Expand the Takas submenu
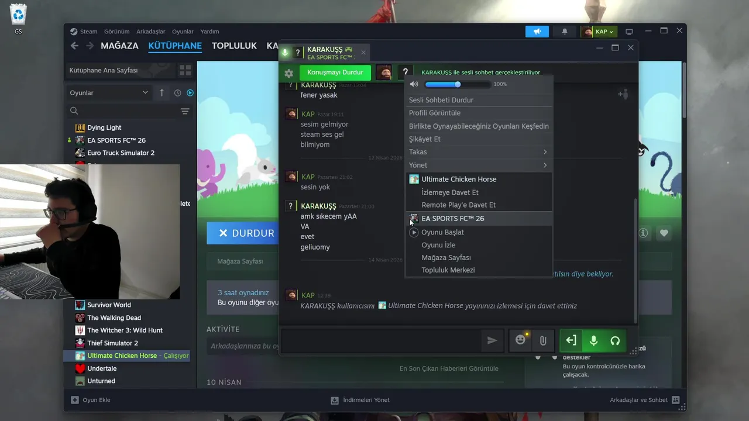Image resolution: width=749 pixels, height=421 pixels. [x=479, y=152]
